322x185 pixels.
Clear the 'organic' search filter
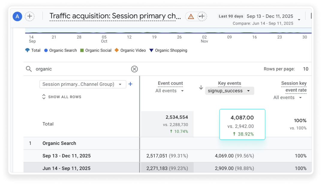(134, 69)
